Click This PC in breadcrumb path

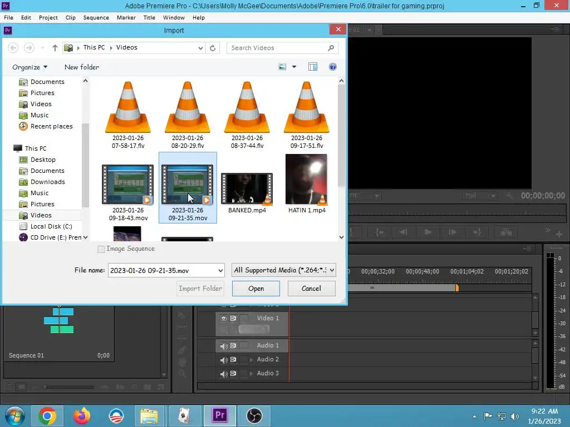(x=94, y=48)
